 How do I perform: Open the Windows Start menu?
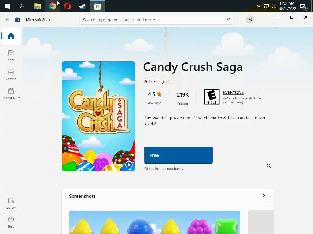pos(7,6)
